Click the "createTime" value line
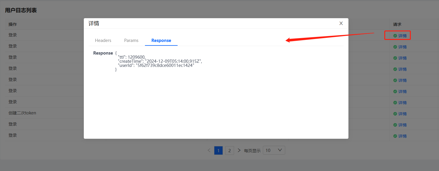439x171 pixels. pos(160,61)
